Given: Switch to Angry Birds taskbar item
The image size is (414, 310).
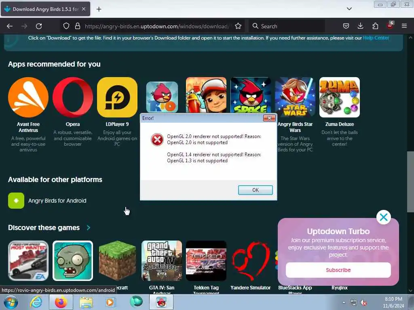Looking at the screenshot, I should click(161, 302).
